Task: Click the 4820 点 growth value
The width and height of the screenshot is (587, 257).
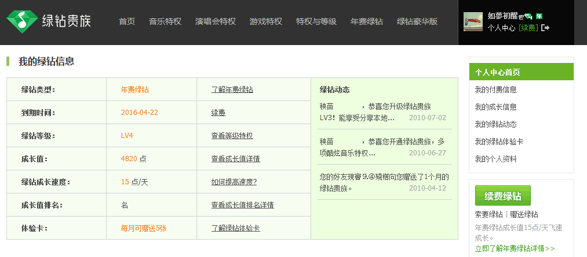Action: (x=134, y=159)
